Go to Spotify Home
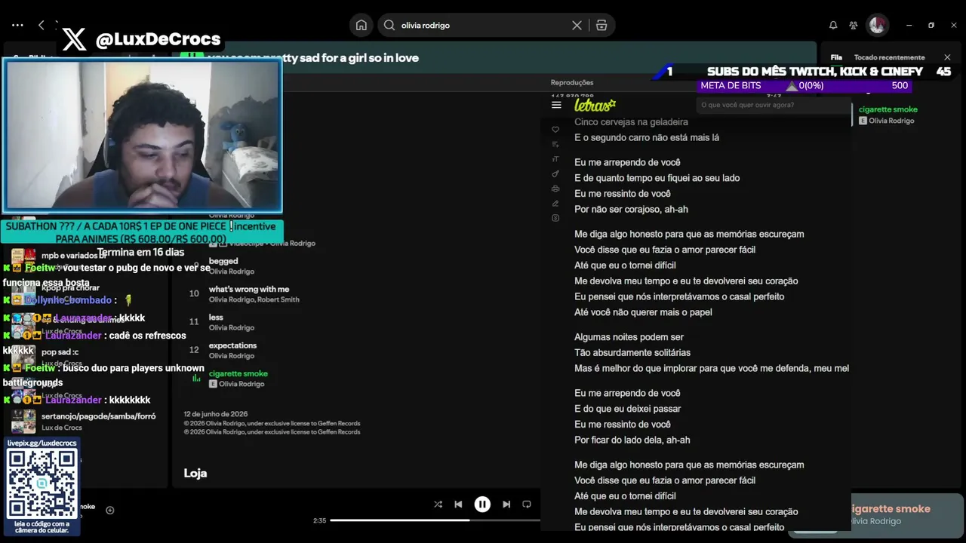 coord(361,25)
